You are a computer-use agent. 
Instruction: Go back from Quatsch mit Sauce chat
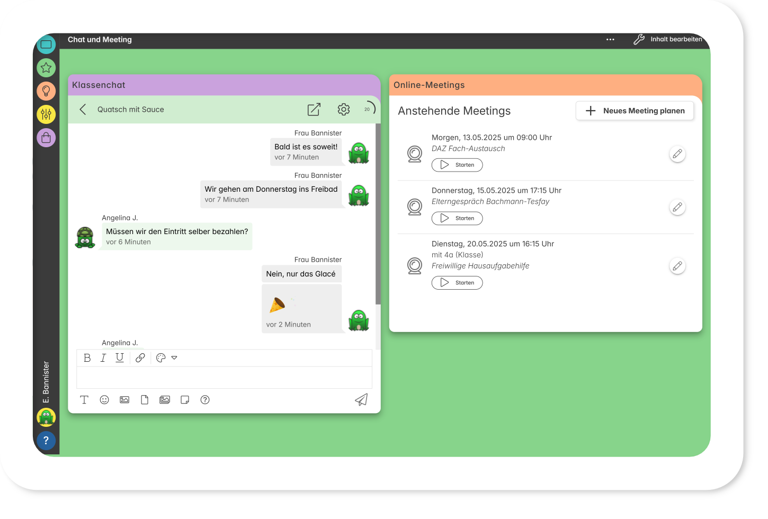tap(83, 110)
